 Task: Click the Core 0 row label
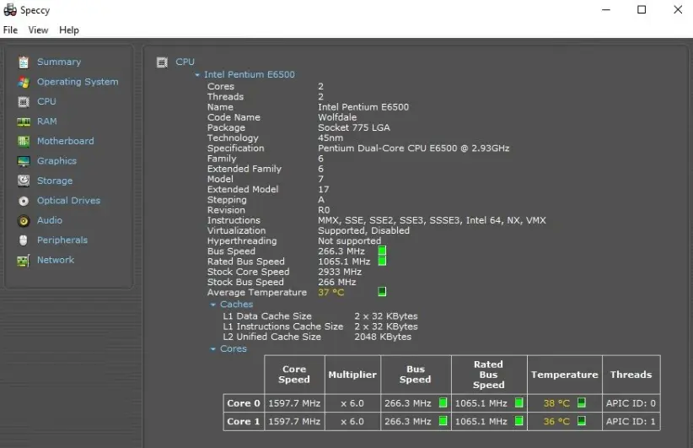point(244,403)
